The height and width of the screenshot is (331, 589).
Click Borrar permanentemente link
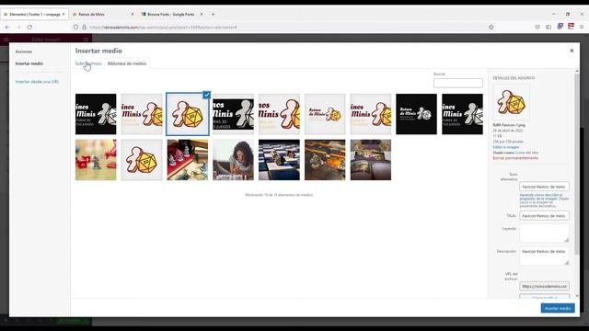[x=515, y=158]
